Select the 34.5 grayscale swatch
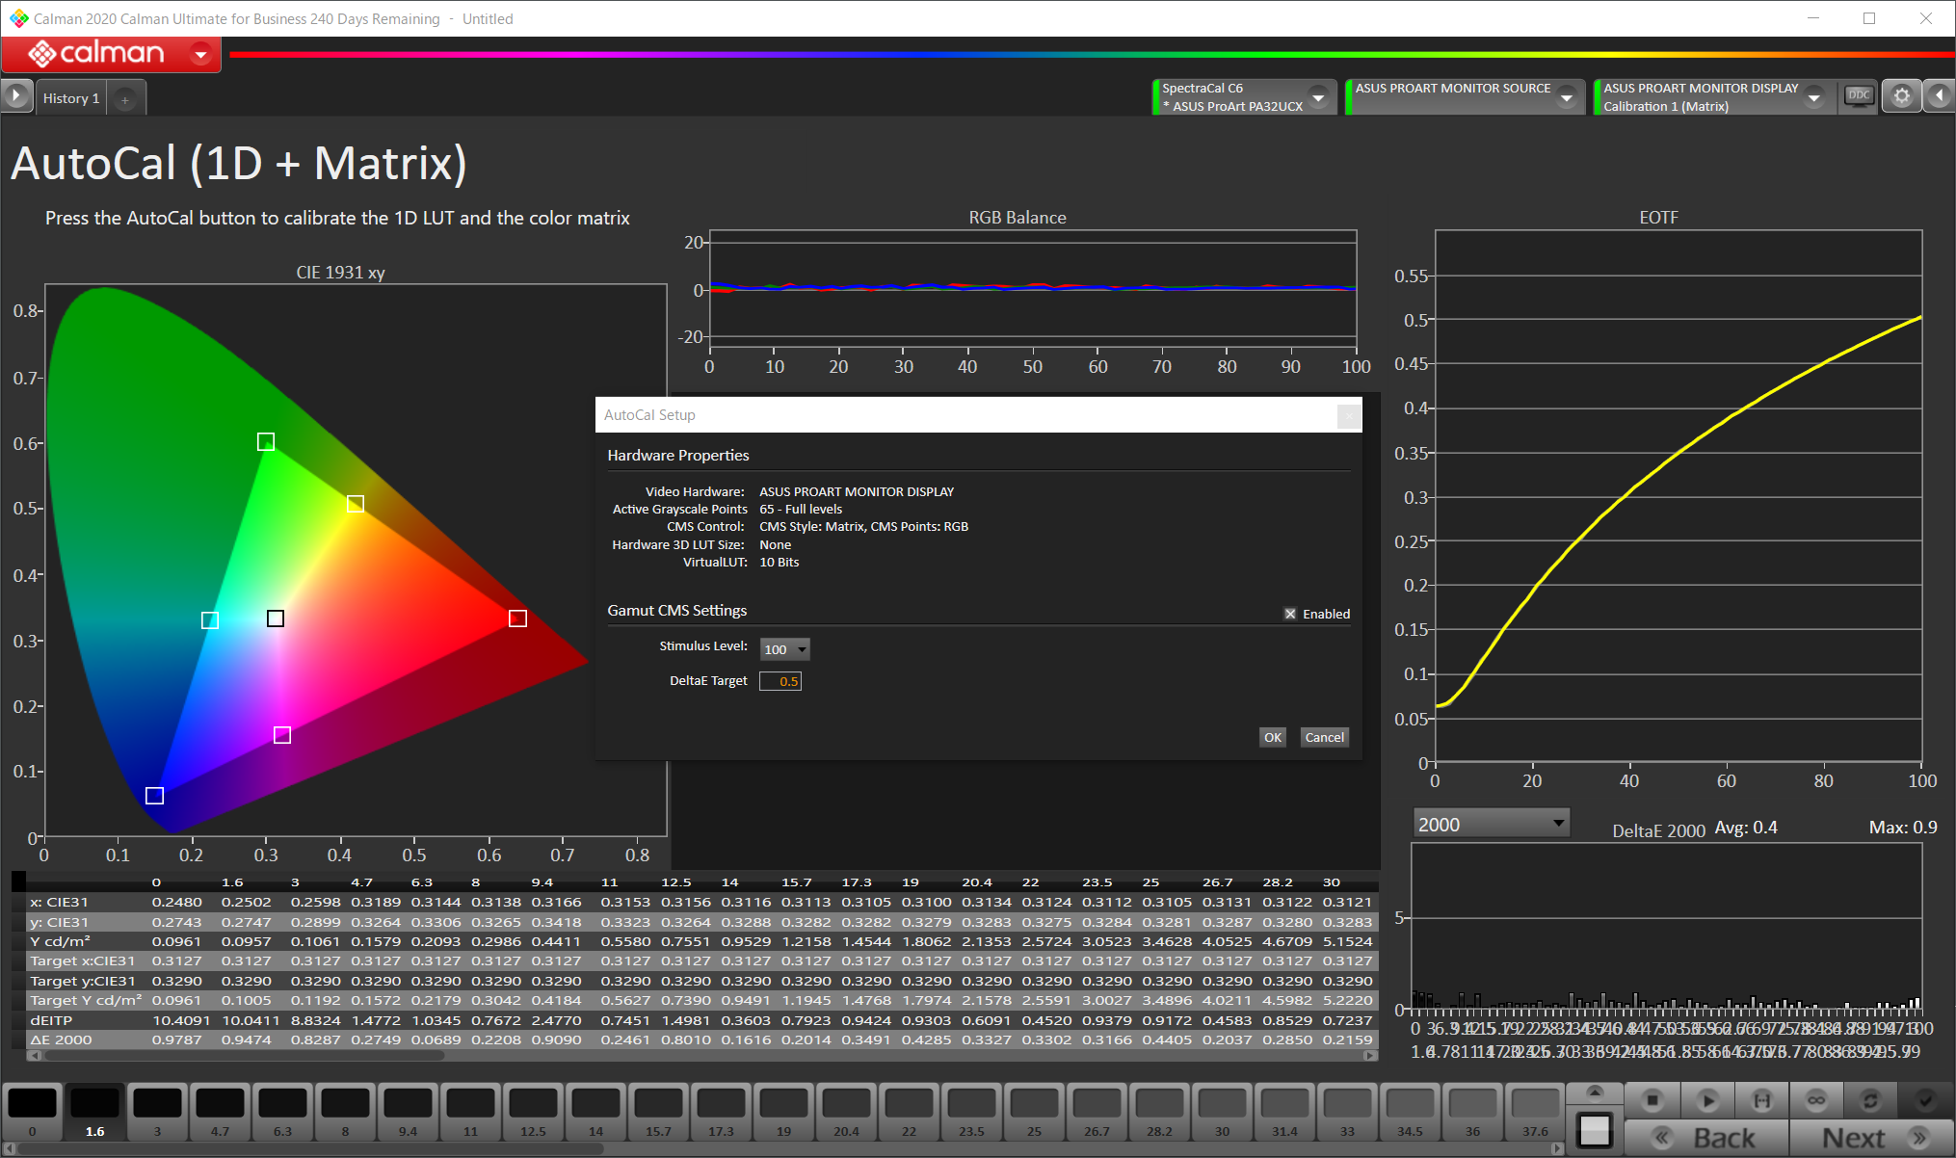Image resolution: width=1956 pixels, height=1158 pixels. pyautogui.click(x=1410, y=1113)
